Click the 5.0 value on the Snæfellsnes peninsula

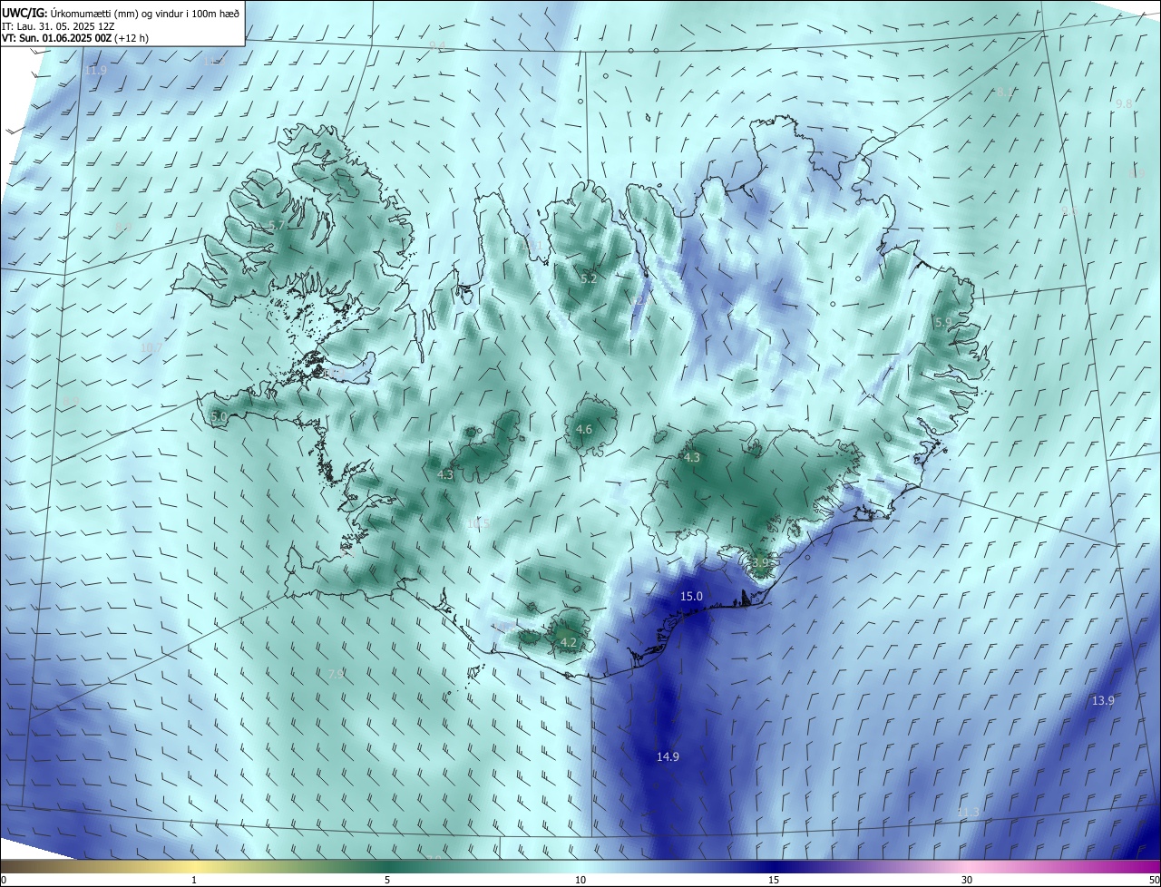[219, 416]
